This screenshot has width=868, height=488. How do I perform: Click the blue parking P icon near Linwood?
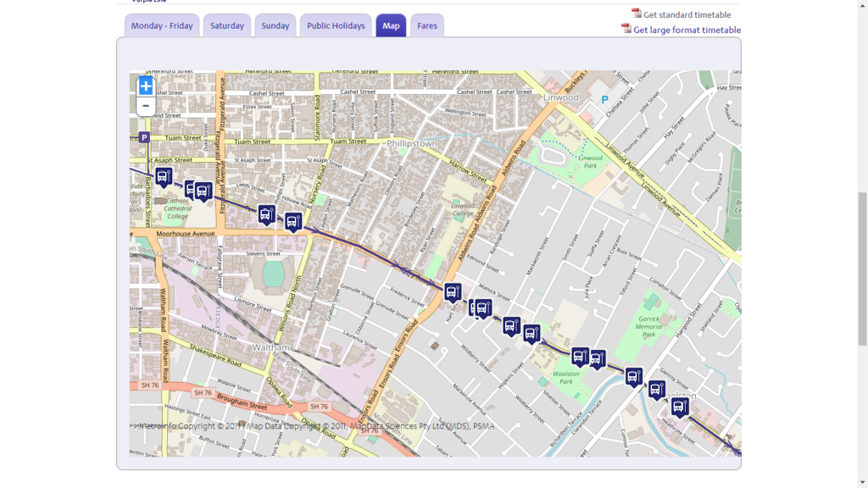pos(605,100)
